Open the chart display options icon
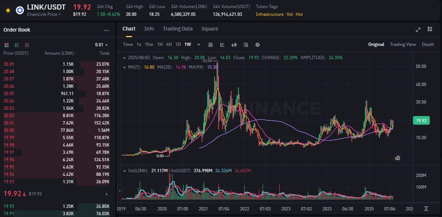This screenshot has width=442, height=217. [x=246, y=45]
